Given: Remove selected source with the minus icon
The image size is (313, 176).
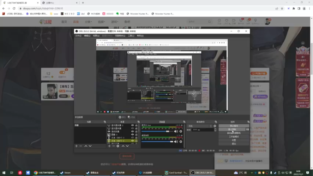Looking at the screenshot, I should [113, 146].
